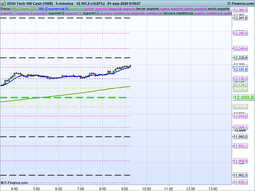
Task: Select the Precio indicator label
Action: [x=5, y=9]
